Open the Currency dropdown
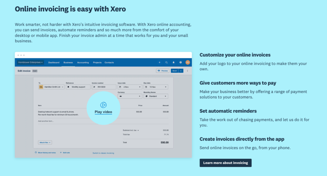Image resolution: width=327 pixels, height=176 pixels. pyautogui.click(x=130, y=96)
